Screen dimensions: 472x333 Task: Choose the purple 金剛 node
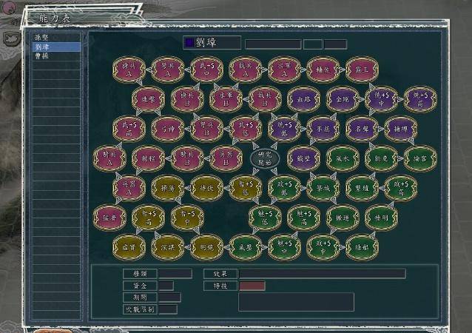(343, 99)
